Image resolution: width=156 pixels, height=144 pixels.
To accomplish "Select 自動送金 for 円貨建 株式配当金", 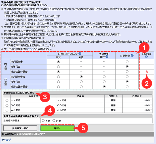I will (x=127, y=62).
